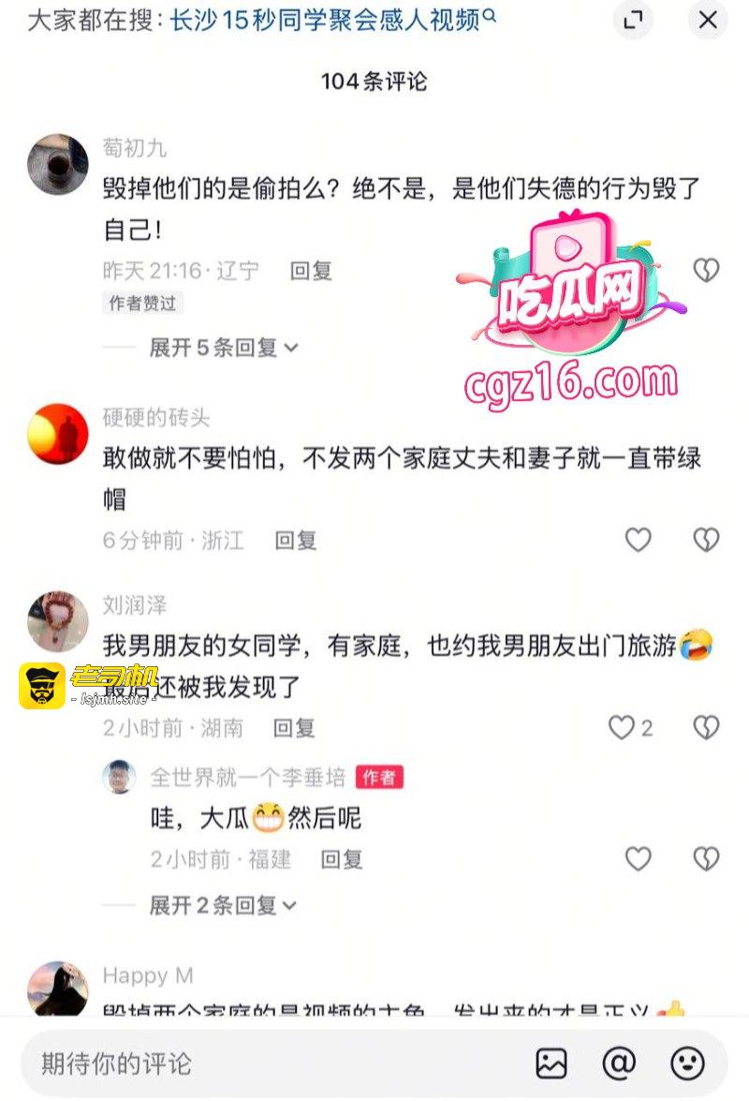Open the emoji picker
Image resolution: width=749 pixels, height=1101 pixels.
pyautogui.click(x=687, y=1064)
